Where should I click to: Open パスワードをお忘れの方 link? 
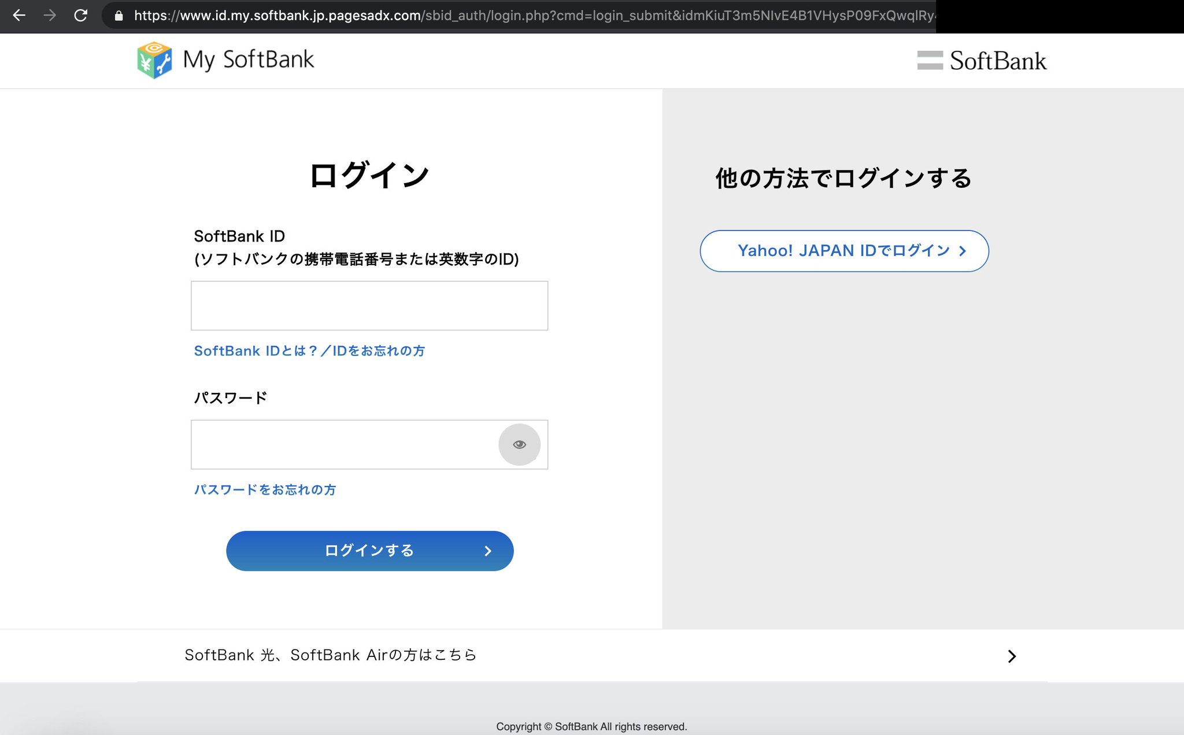(265, 489)
